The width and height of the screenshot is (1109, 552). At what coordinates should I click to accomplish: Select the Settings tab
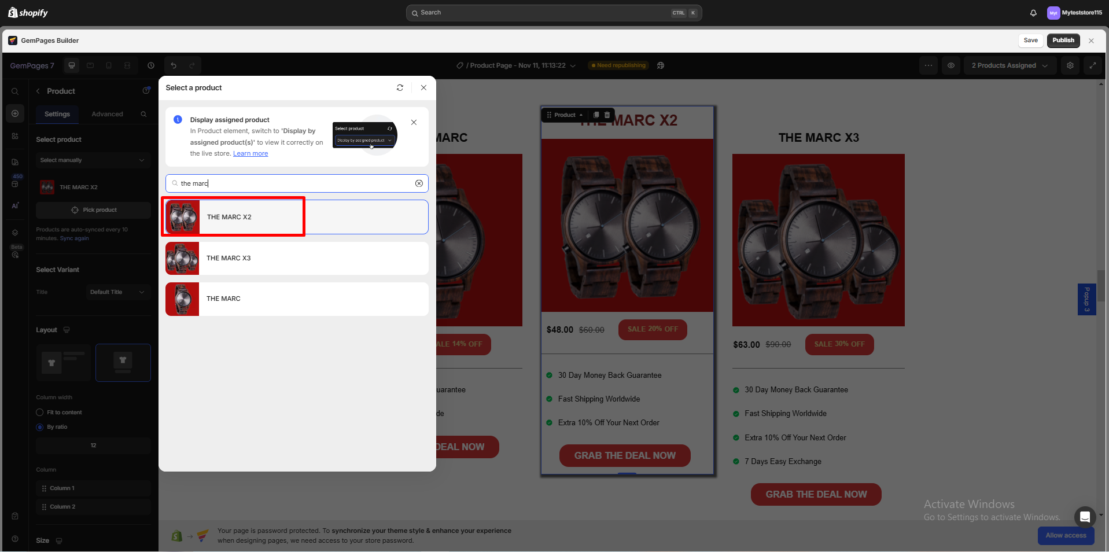(x=57, y=114)
